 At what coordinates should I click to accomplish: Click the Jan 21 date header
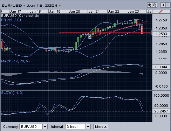[97, 12]
